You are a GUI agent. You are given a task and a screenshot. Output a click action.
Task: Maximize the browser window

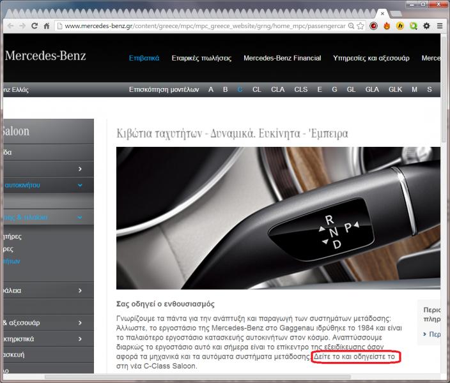423,4
